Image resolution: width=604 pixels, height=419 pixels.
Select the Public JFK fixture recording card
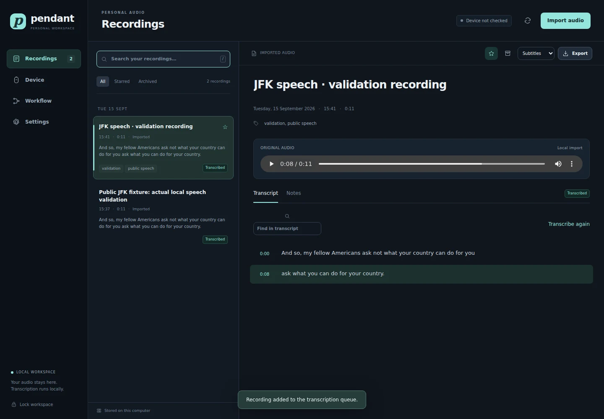163,216
